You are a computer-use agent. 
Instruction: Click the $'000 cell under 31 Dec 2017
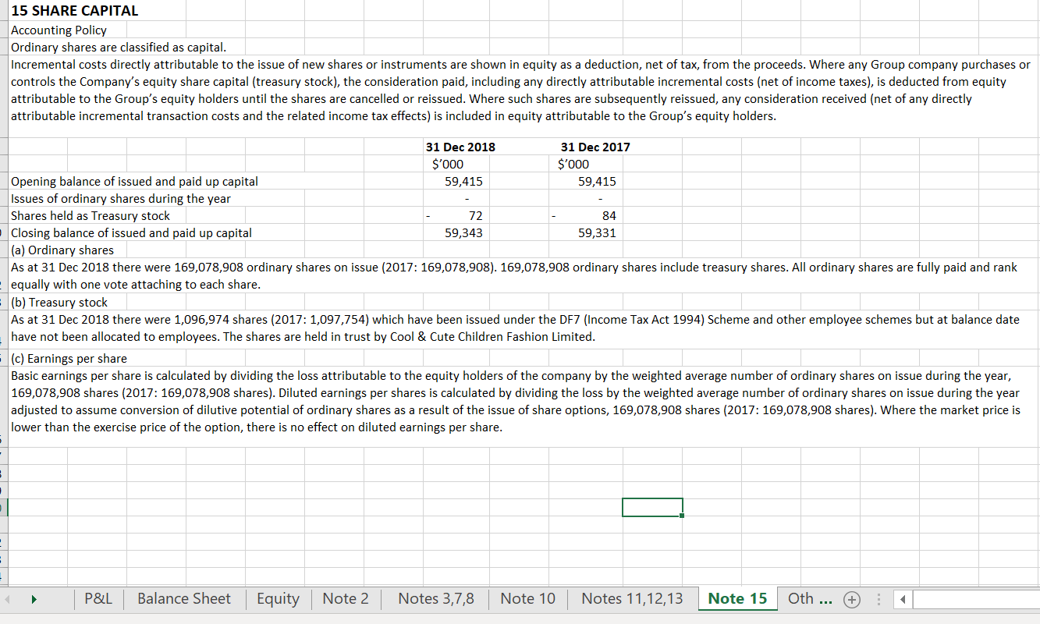(x=573, y=164)
